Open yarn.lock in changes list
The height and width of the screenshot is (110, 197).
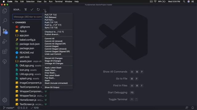coord(25,57)
